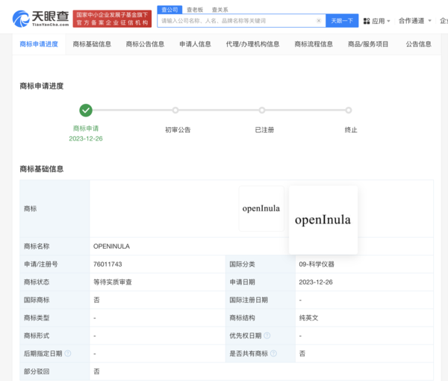This screenshot has width=448, height=381.
Task: Click the 商标申请进度 section heading
Action: coord(42,86)
